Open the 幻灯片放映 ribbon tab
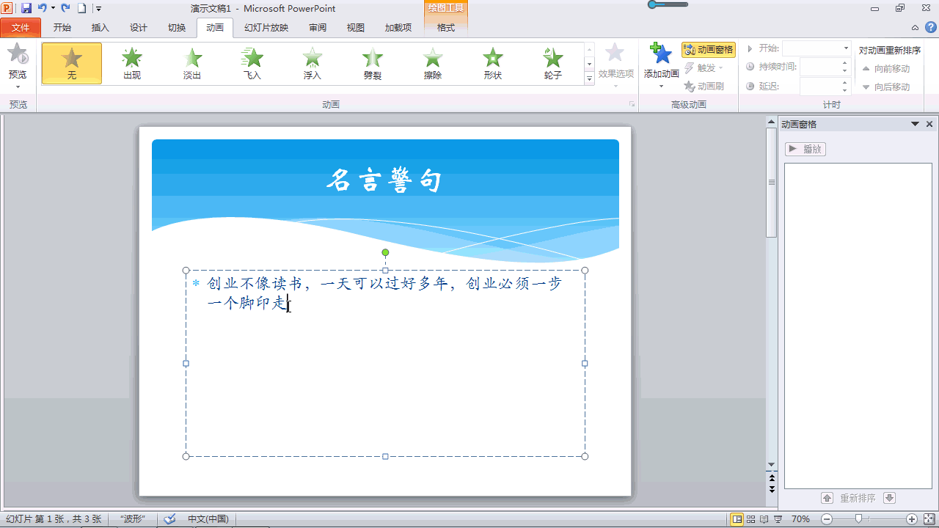This screenshot has height=528, width=939. (266, 27)
